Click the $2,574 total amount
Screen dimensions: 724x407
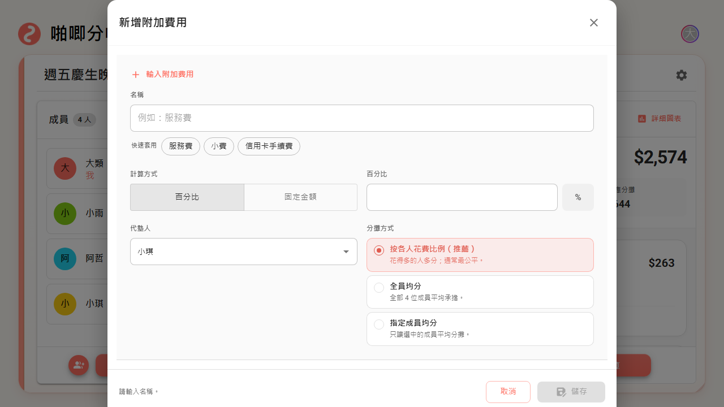[x=661, y=157]
